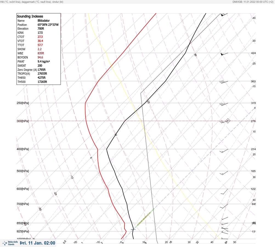The height and width of the screenshot is (247, 275).
Task: Click the BOYDEN value '94.6'
Action: coord(40,57)
